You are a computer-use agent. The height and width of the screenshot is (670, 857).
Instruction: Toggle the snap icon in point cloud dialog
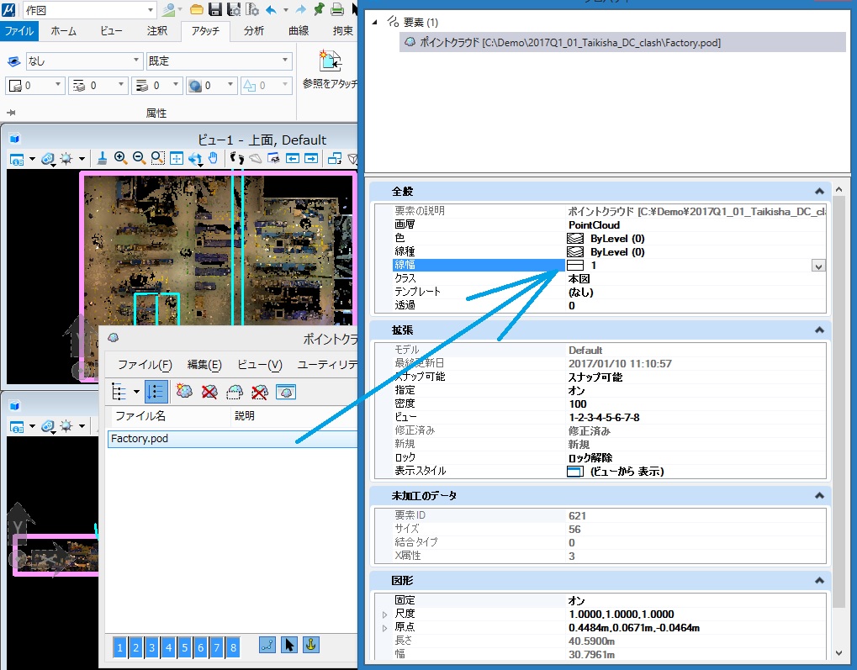tap(267, 645)
